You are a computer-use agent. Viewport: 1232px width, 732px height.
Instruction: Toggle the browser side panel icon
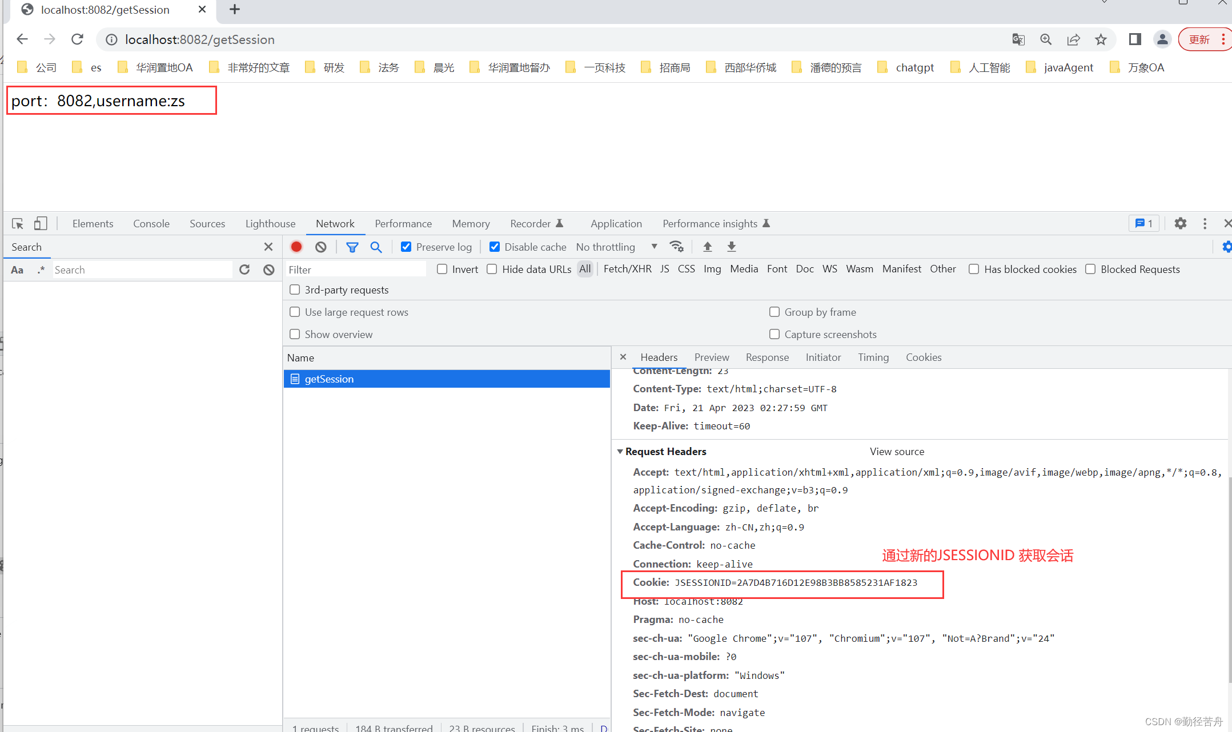[1134, 39]
